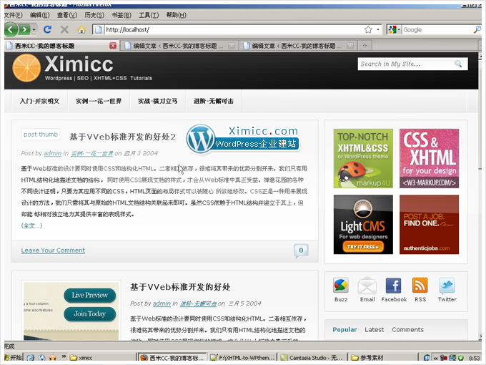
Task: Open the address bar history dropdown
Action: click(x=378, y=30)
